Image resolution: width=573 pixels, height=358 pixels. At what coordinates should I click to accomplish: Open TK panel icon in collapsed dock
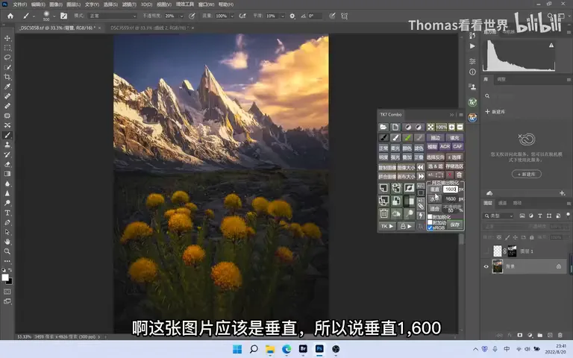click(472, 103)
